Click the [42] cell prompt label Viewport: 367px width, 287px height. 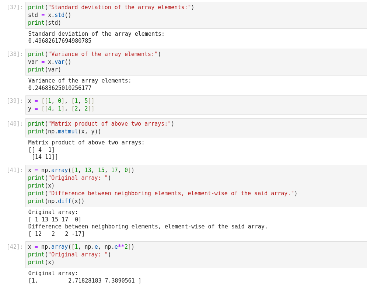click(x=15, y=247)
